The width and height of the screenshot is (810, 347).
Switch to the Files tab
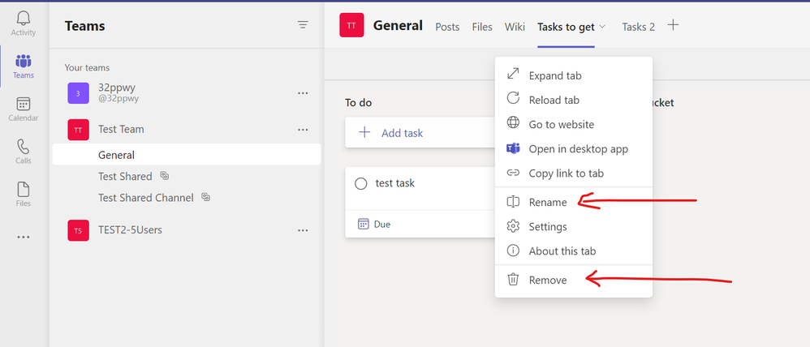(x=482, y=27)
